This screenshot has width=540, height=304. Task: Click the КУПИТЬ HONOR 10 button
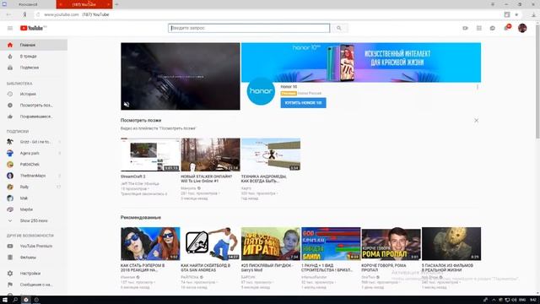click(303, 103)
